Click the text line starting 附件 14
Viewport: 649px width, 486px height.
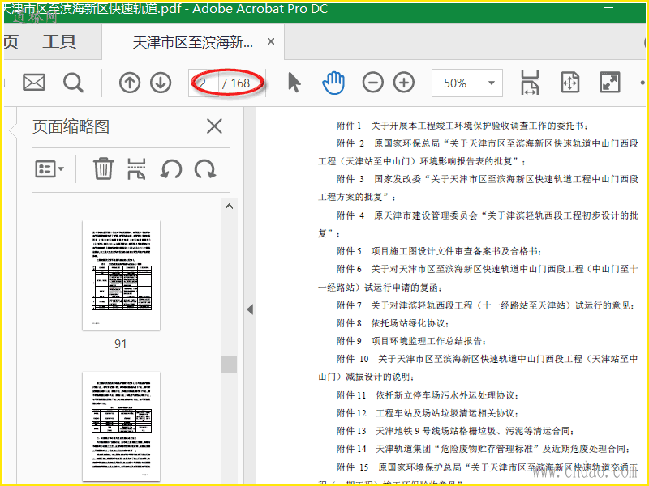(483, 449)
